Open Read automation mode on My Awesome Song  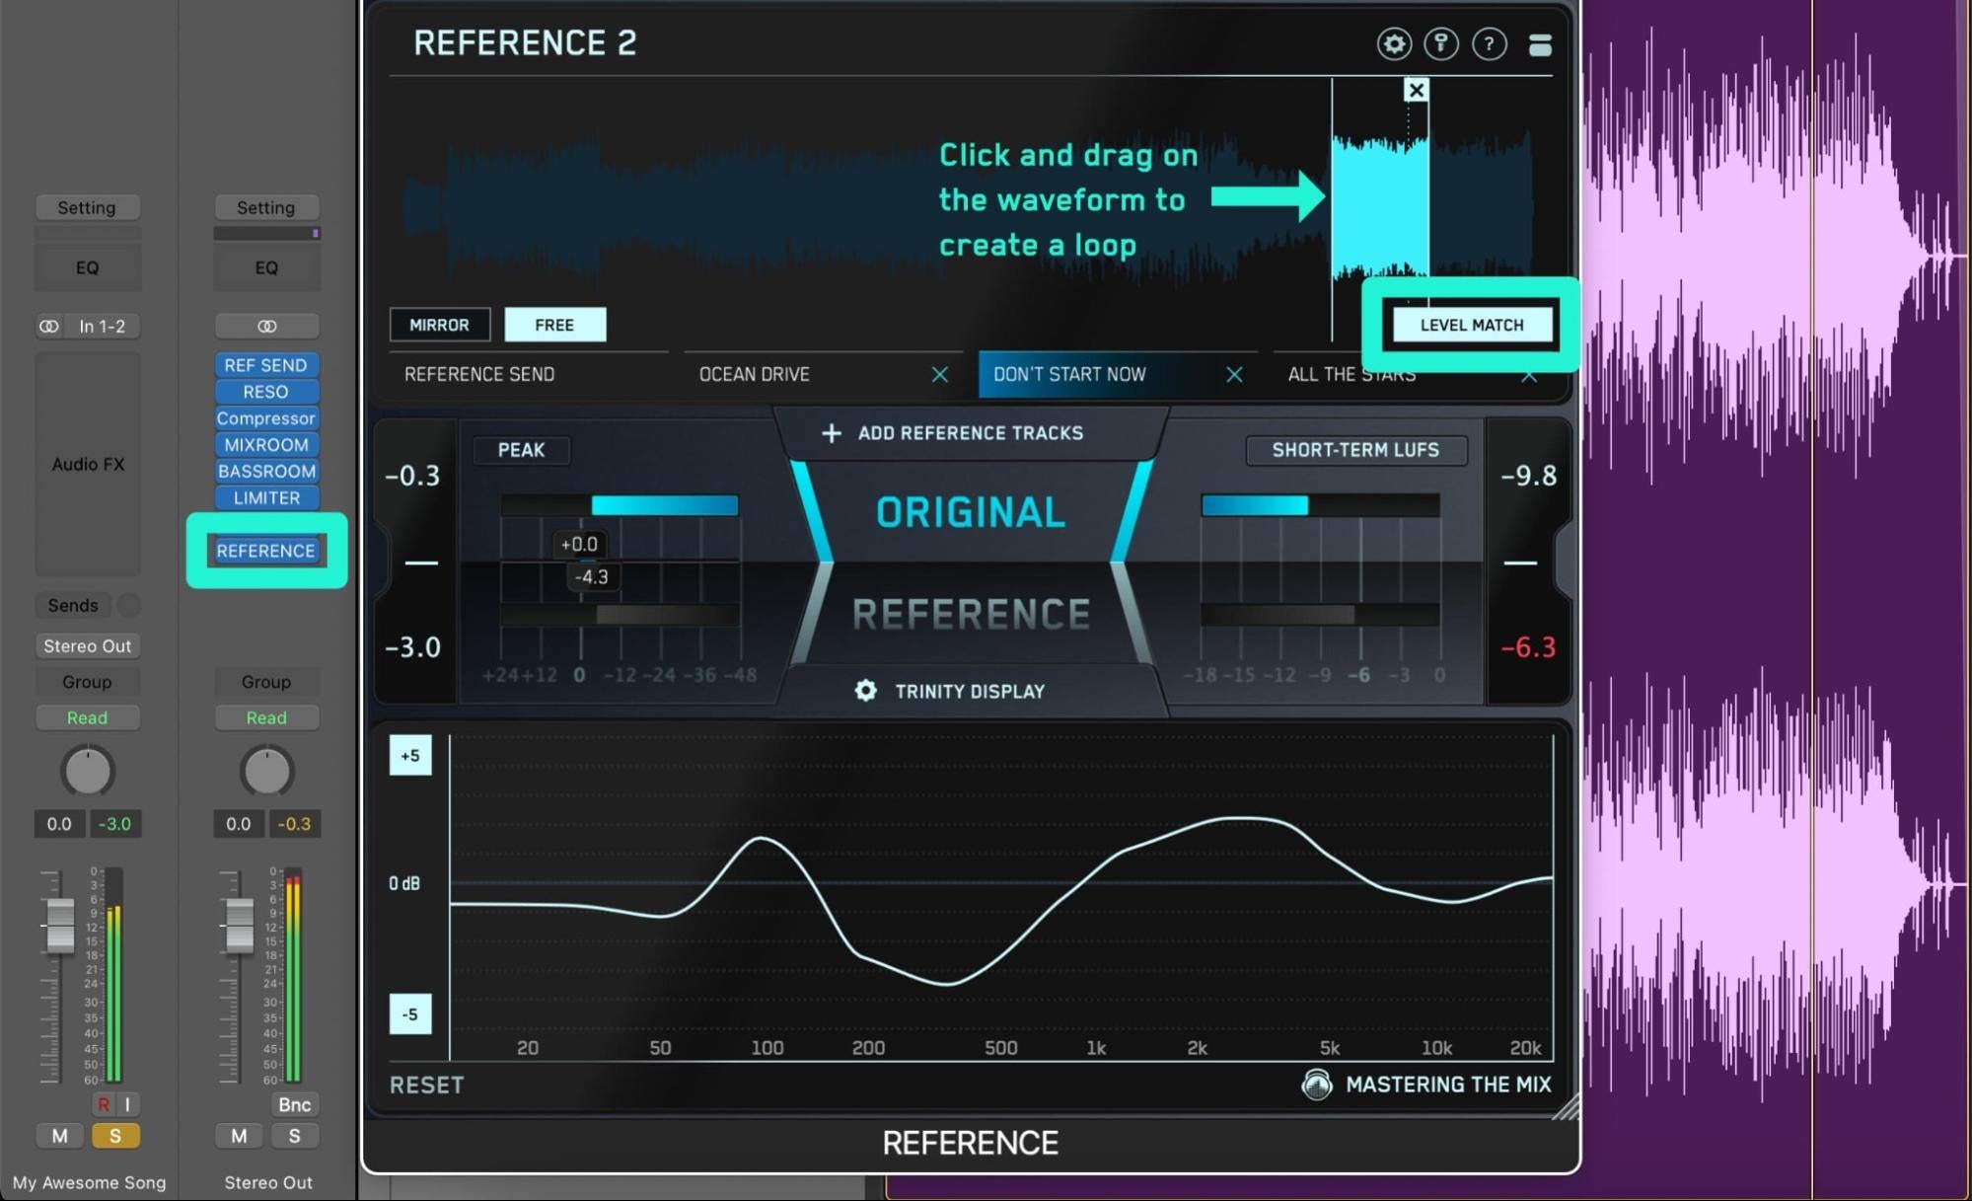[x=88, y=717]
